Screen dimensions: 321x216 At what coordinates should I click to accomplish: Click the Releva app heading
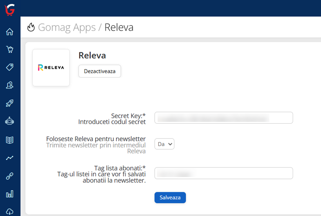[x=92, y=55]
